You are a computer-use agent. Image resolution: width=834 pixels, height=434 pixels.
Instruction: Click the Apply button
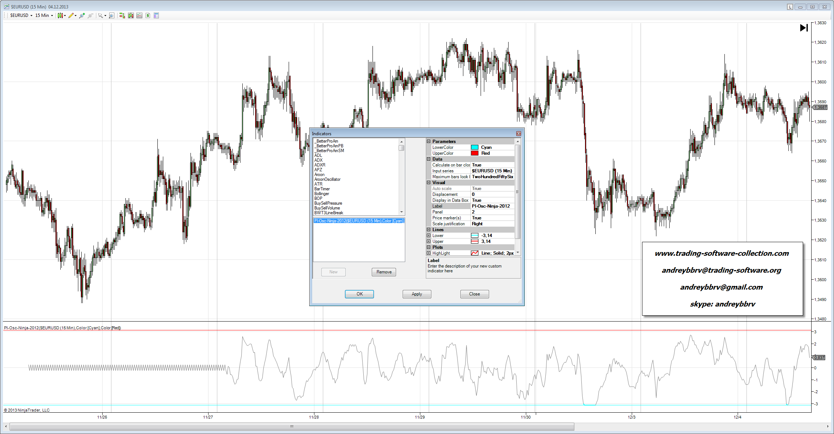(x=417, y=294)
